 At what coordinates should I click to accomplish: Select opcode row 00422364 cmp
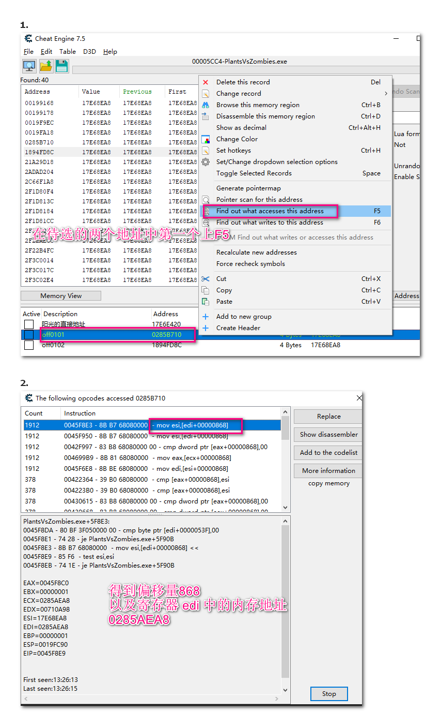click(x=152, y=480)
